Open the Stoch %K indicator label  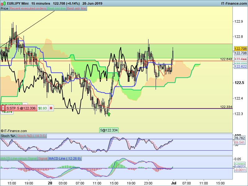(8, 136)
